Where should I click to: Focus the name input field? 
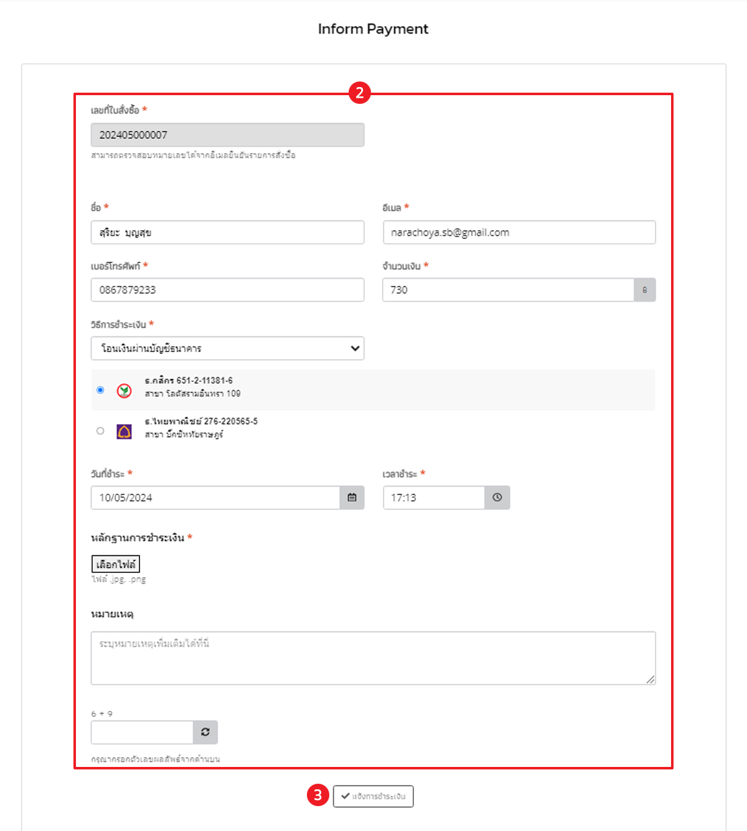click(x=227, y=233)
